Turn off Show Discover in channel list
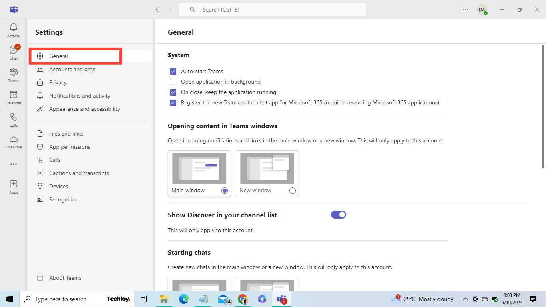Image resolution: width=546 pixels, height=307 pixels. coord(339,215)
